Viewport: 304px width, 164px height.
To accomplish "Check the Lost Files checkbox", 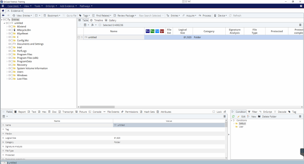I will pos(12,79).
